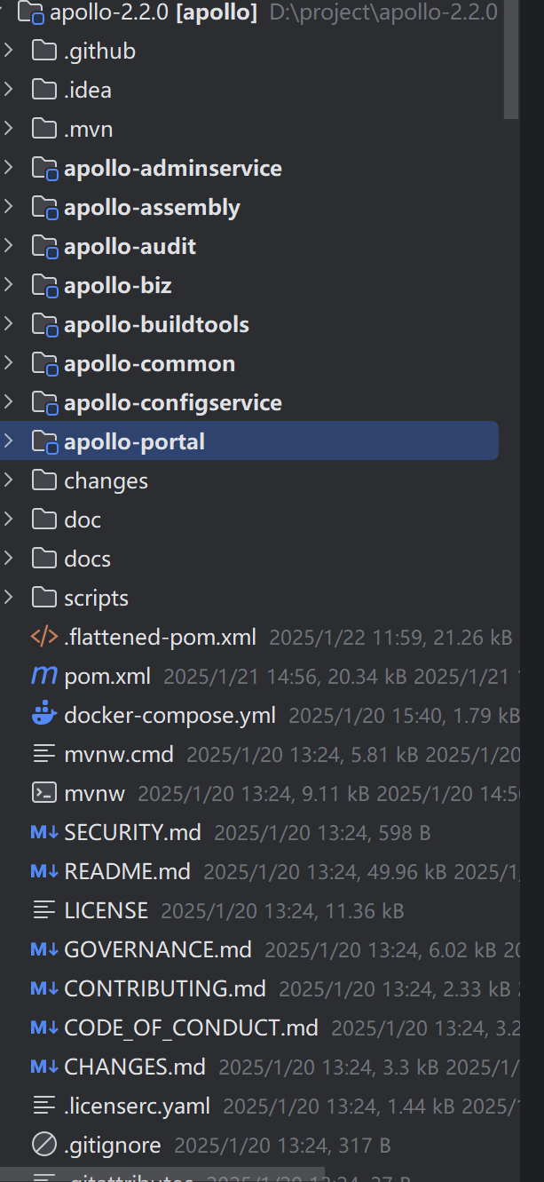Screen dimensions: 544x1182
Task: Expand the .github folder node
Action: (x=9, y=51)
